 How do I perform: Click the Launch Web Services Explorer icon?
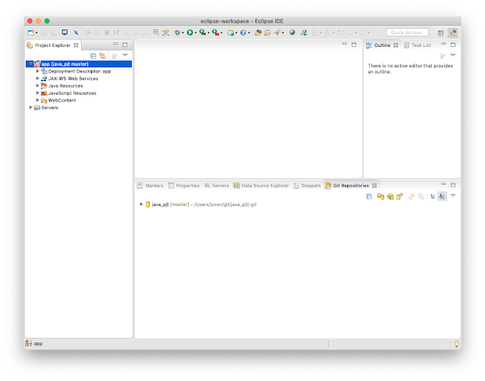(x=304, y=33)
